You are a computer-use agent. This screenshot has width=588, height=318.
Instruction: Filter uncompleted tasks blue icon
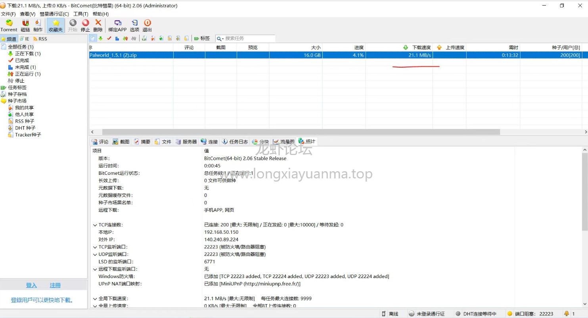[117, 38]
